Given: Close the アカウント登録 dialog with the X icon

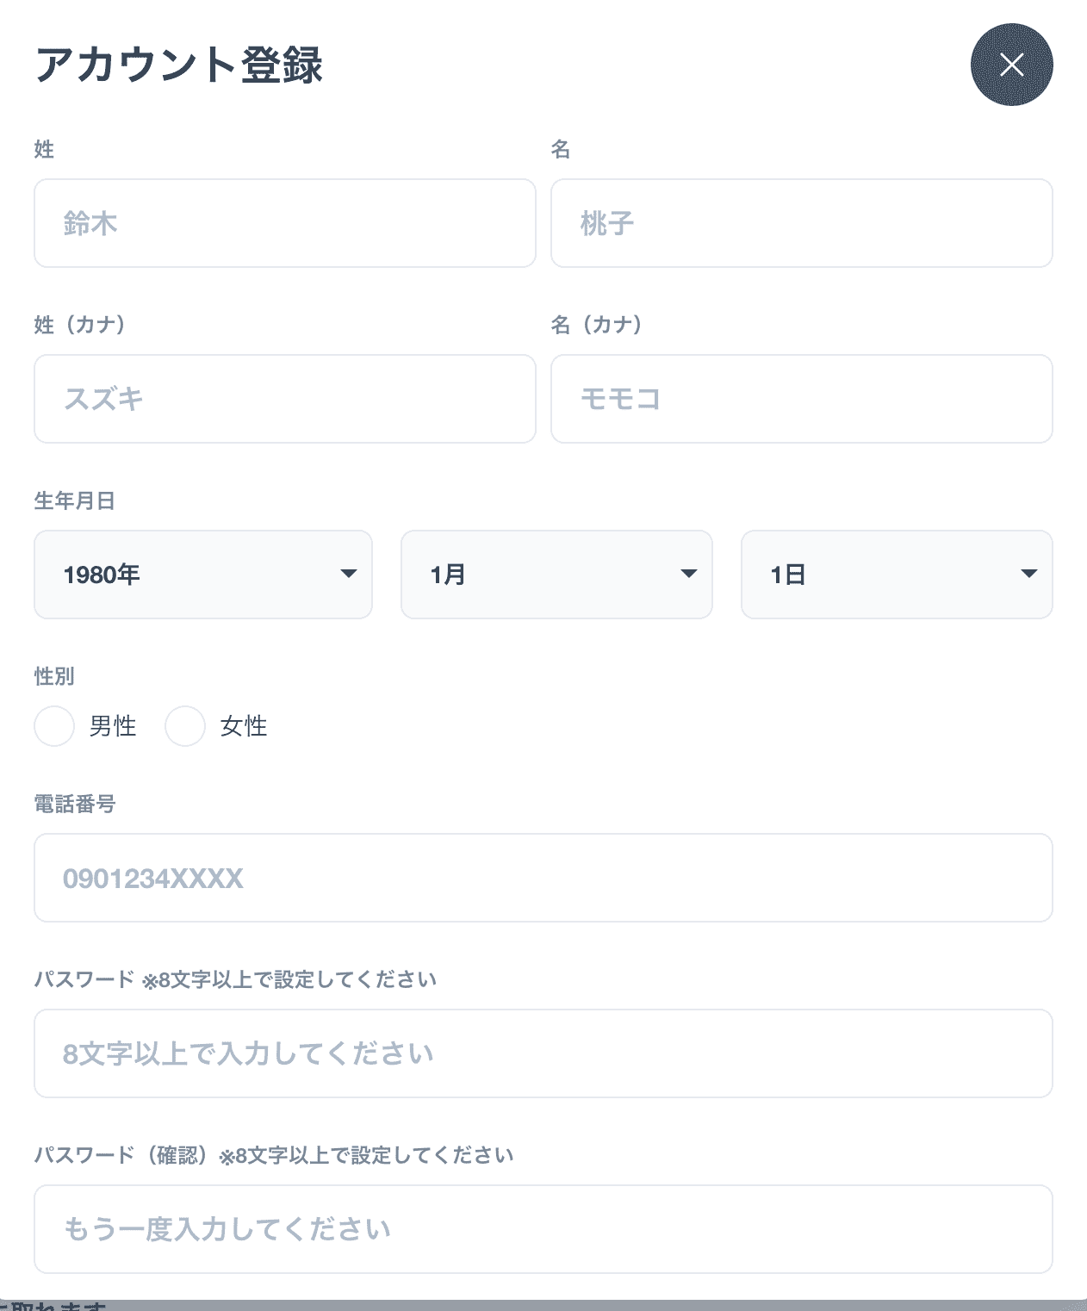Looking at the screenshot, I should click(1011, 65).
